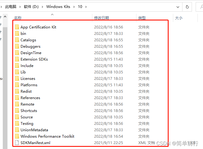This screenshot has width=203, height=149.
Task: Click the References folder icon
Action: click(17, 98)
